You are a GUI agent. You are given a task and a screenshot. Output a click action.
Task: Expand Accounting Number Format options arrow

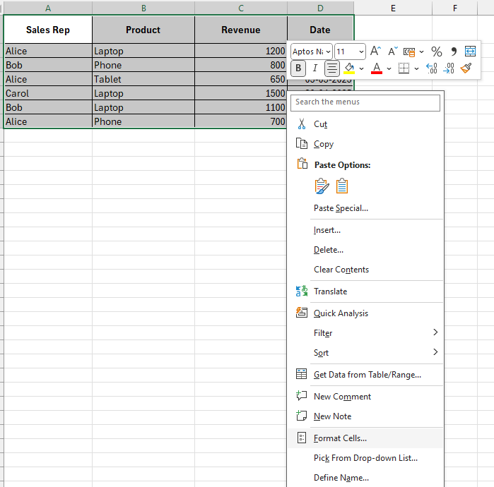tap(421, 52)
